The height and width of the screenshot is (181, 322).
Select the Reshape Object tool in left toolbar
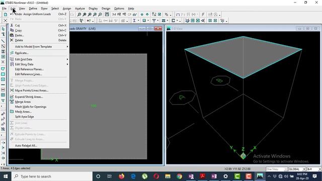[x=3, y=34]
